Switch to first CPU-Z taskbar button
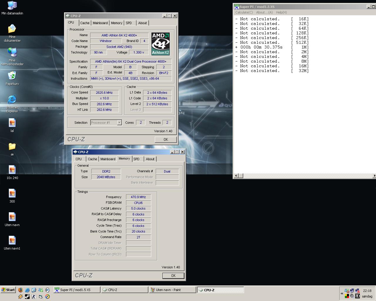Screen dimensions: 376x301 click(x=125, y=290)
